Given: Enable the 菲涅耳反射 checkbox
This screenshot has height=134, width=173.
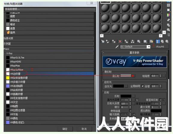Looking at the screenshot, I should (x=160, y=100).
